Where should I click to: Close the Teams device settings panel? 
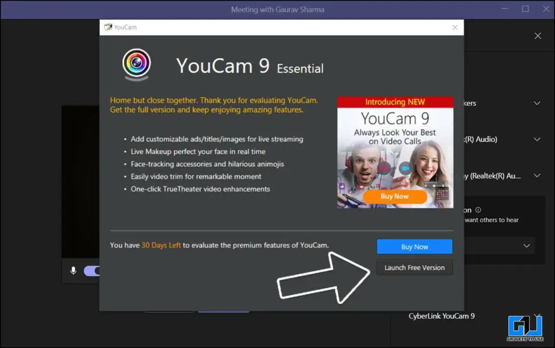pos(537,35)
